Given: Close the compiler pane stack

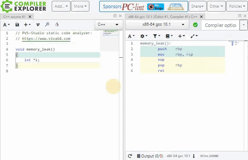Looking at the screenshot, I should tap(245, 16).
